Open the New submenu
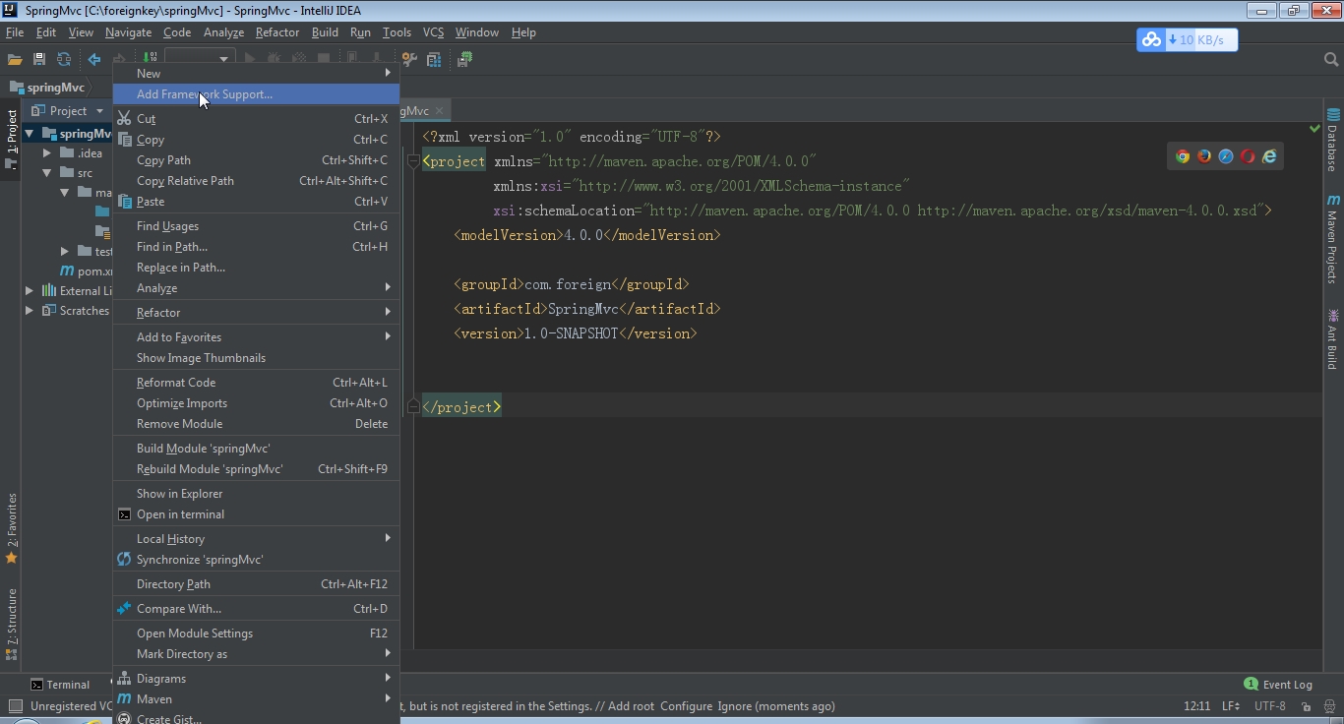 256,74
